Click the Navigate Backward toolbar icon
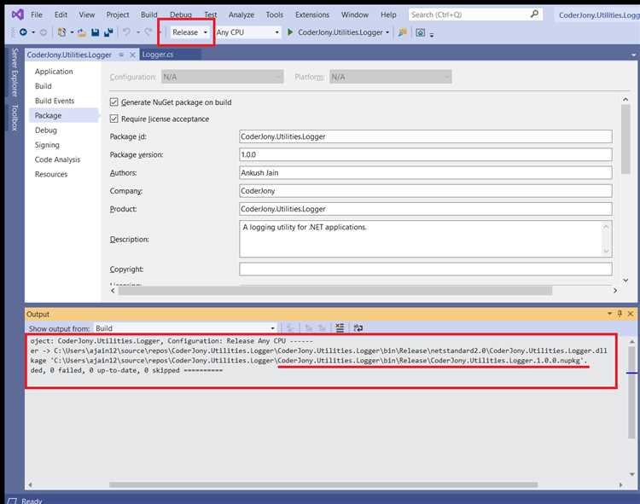 pyautogui.click(x=23, y=32)
